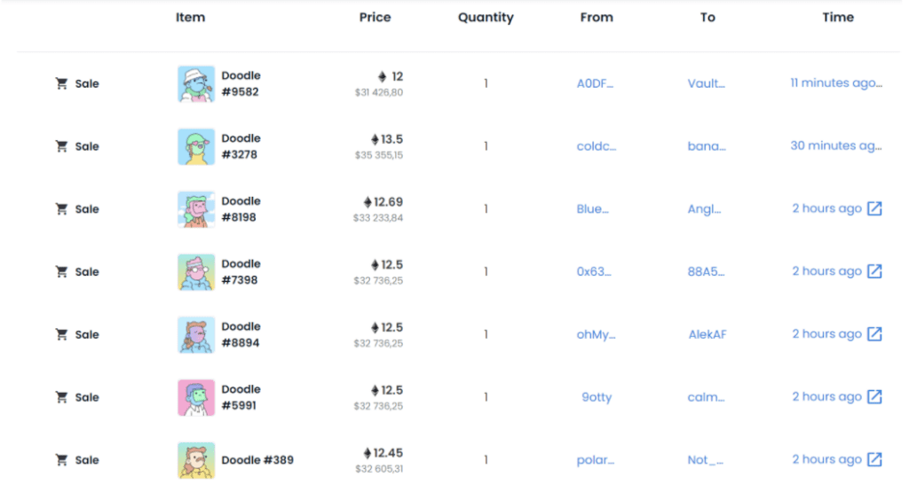Image resolution: width=909 pixels, height=500 pixels.
Task: Open external link icon for Doodle #7398 sale
Action: 874,271
